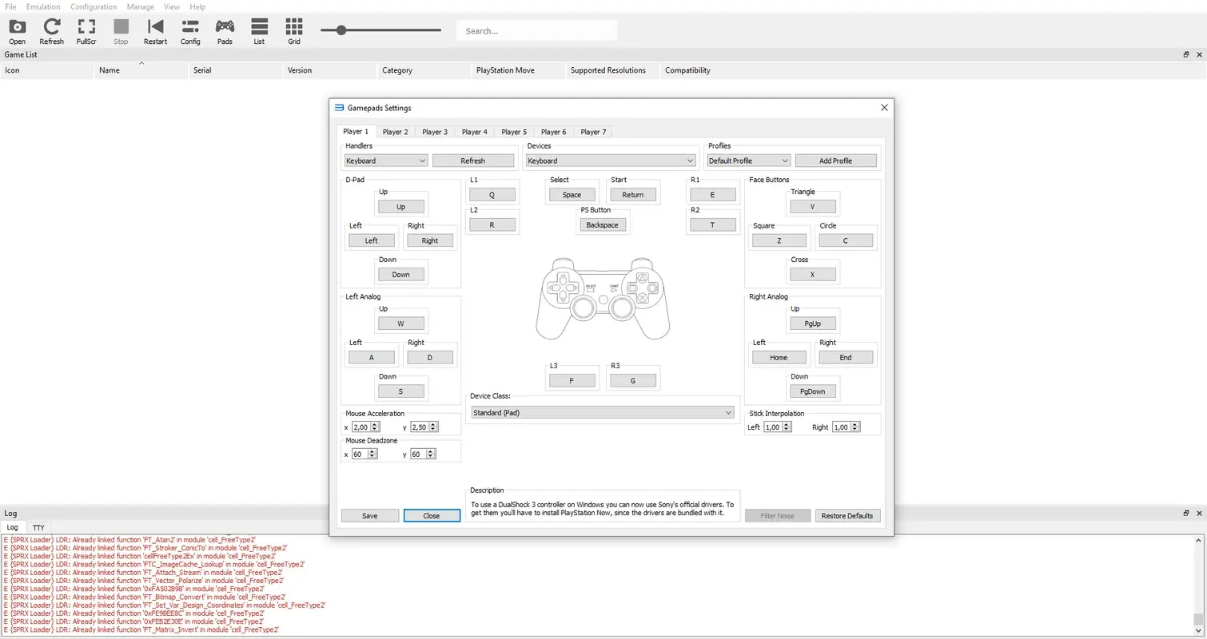Viewport: 1207px width, 639px height.
Task: Remap the Triangle face button
Action: [x=813, y=206]
